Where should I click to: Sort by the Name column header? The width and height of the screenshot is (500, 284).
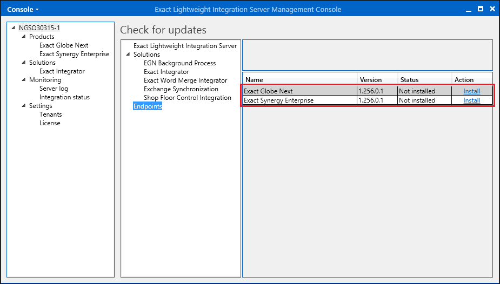pos(300,79)
